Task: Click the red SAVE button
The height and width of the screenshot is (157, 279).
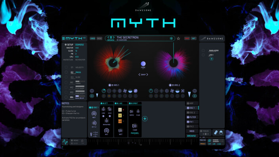Action: [187, 38]
